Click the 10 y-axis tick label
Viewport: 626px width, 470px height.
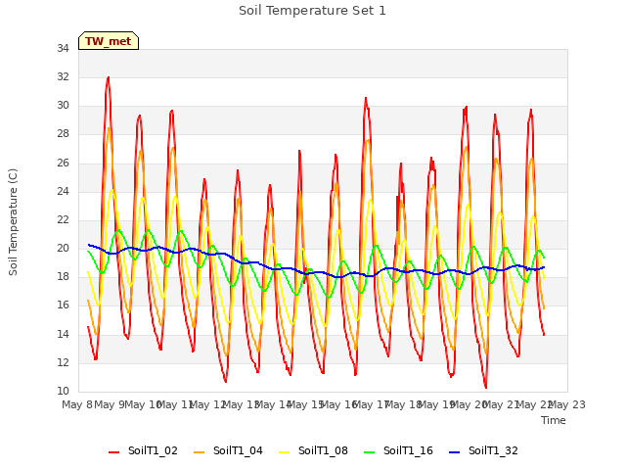pos(63,391)
